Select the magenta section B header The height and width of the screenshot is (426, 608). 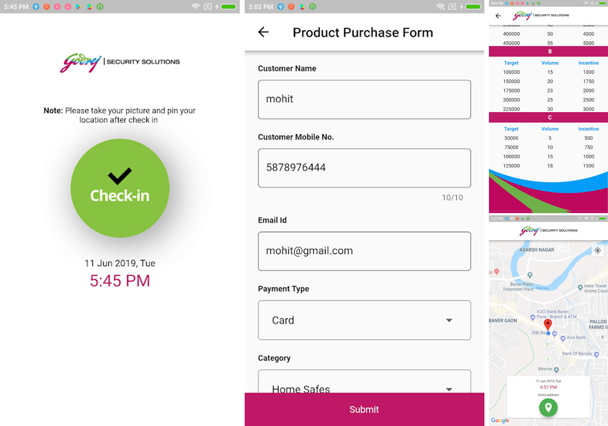point(548,52)
